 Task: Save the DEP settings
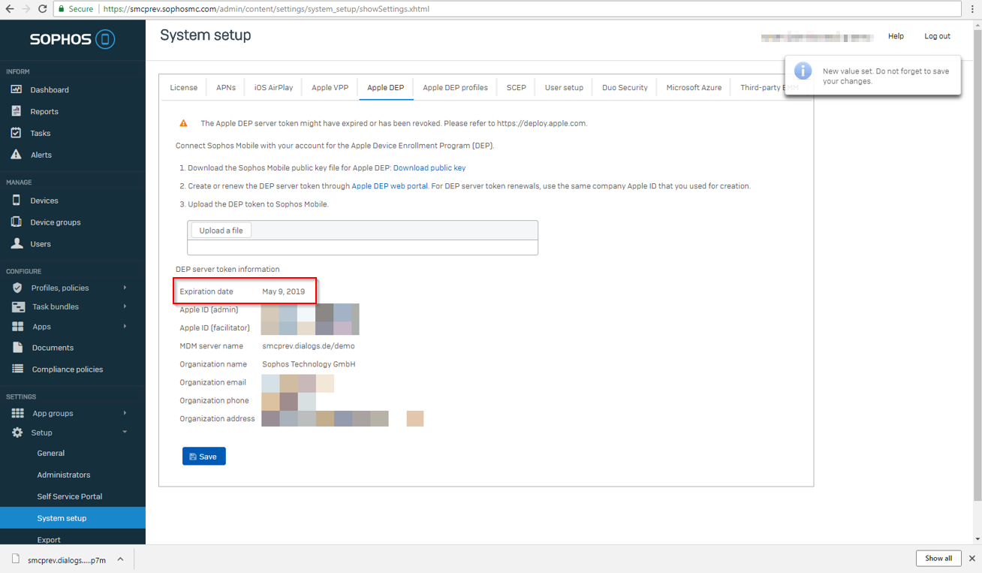click(203, 457)
